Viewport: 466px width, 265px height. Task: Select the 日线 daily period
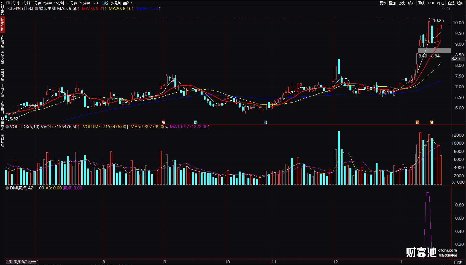tap(105, 3)
